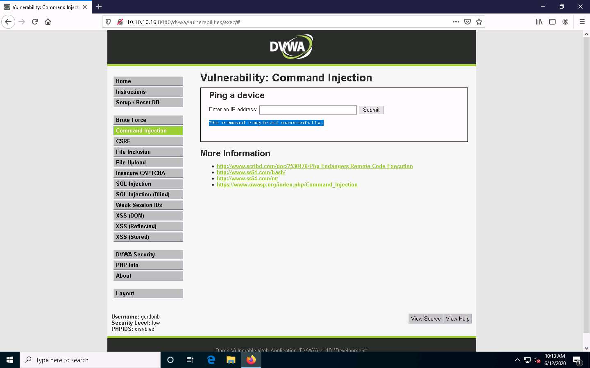
Task: Click the Home icon in the navigation bar
Action: tap(48, 22)
